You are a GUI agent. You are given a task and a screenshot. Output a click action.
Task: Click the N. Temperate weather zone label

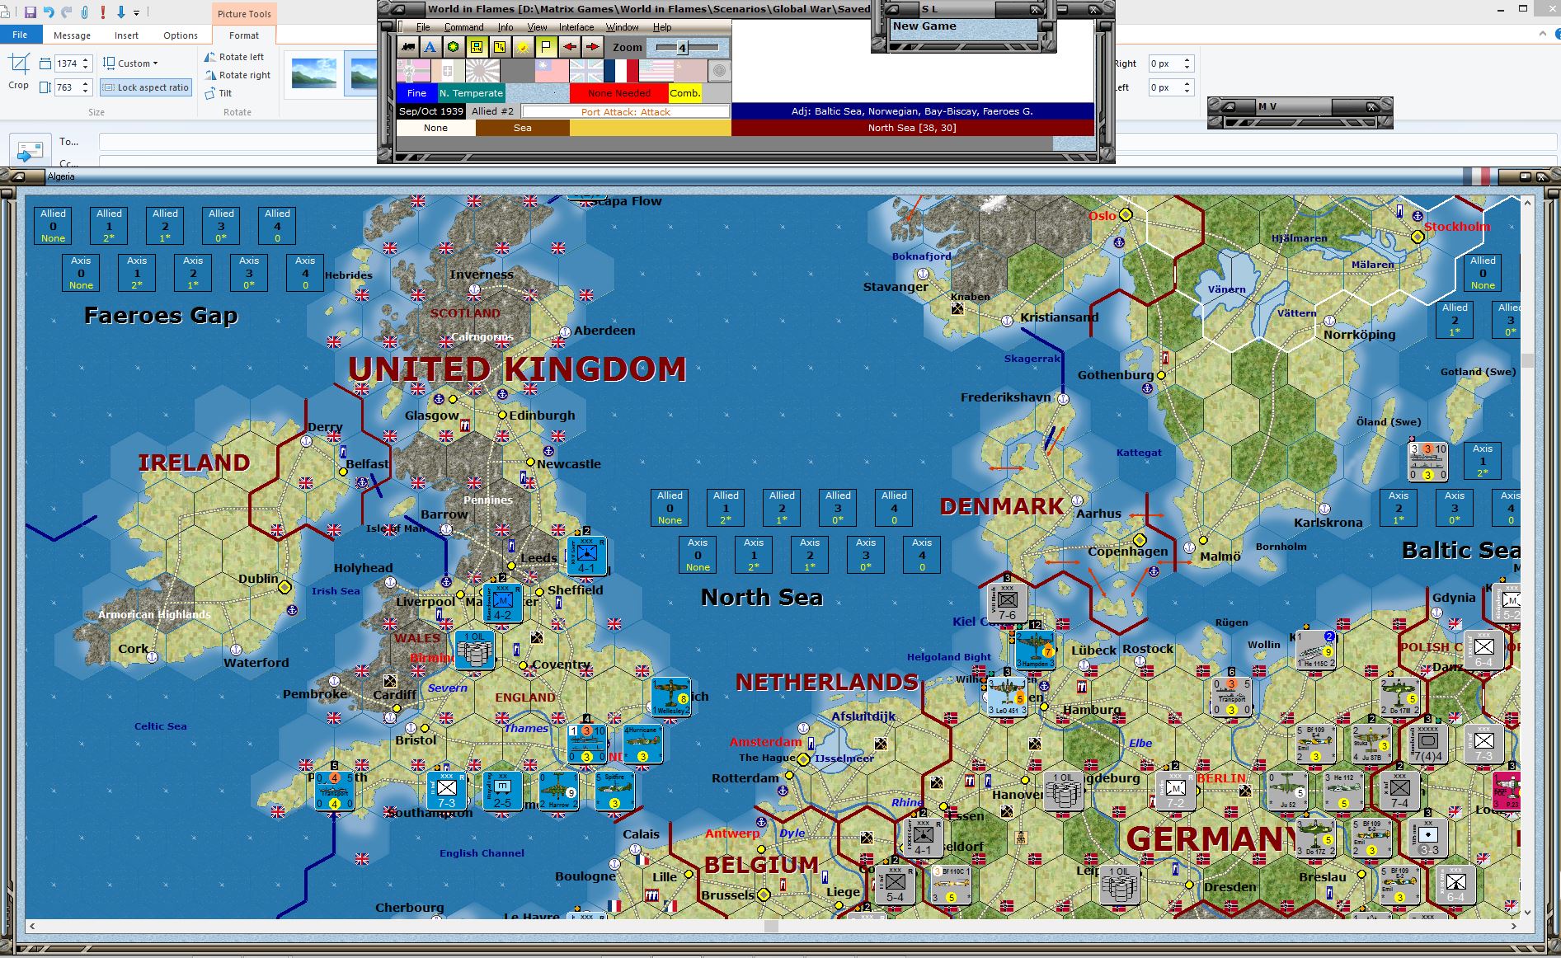[471, 93]
